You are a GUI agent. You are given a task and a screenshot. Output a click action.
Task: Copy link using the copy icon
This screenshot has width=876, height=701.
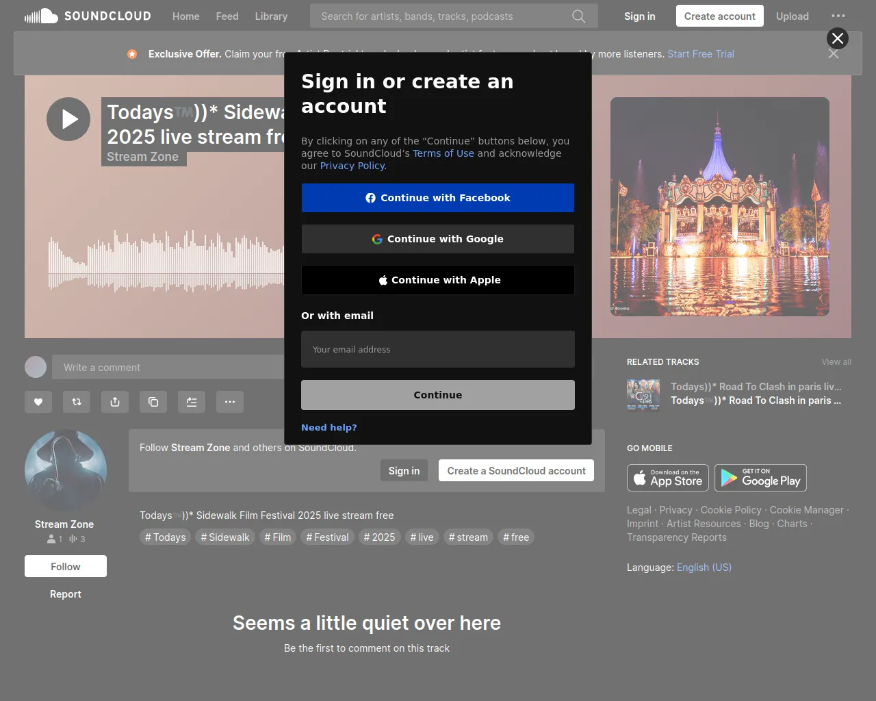153,402
